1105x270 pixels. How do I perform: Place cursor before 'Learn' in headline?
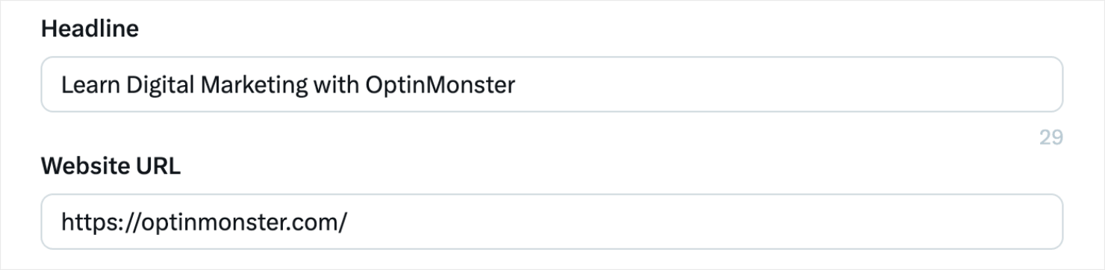point(60,85)
